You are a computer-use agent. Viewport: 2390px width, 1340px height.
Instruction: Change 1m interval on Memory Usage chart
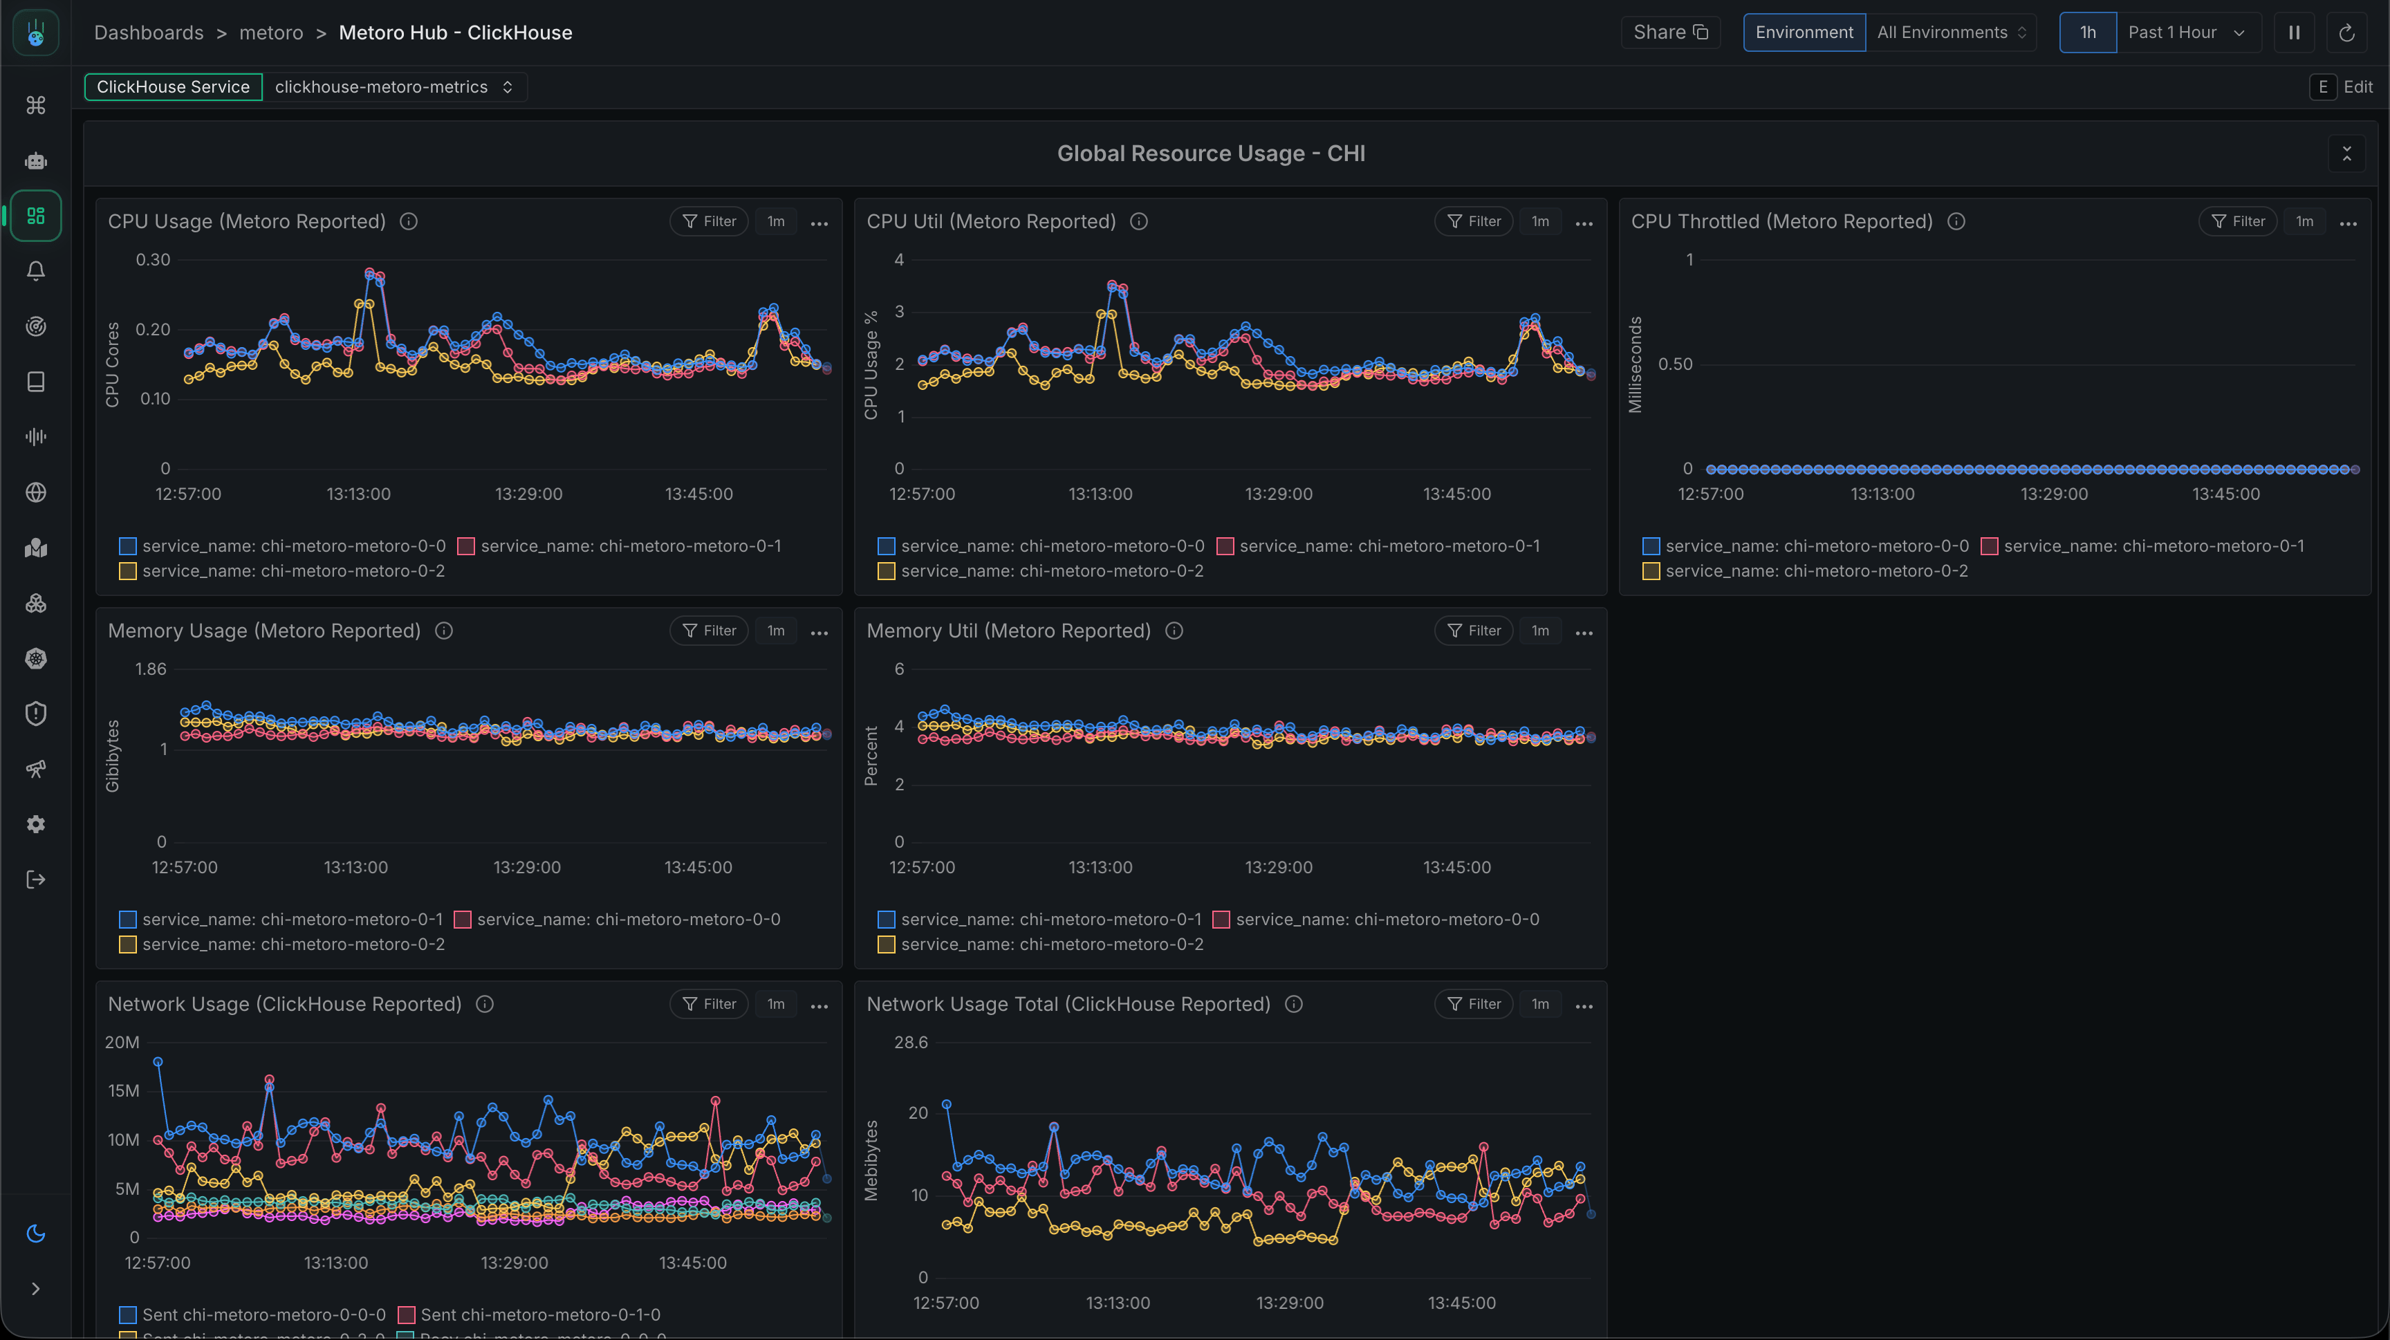[776, 631]
